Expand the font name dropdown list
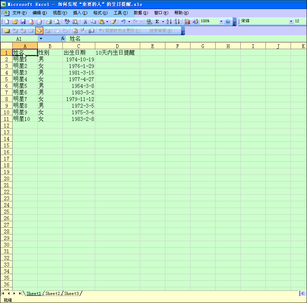Screen dimensions: 307x303 pos(291,22)
